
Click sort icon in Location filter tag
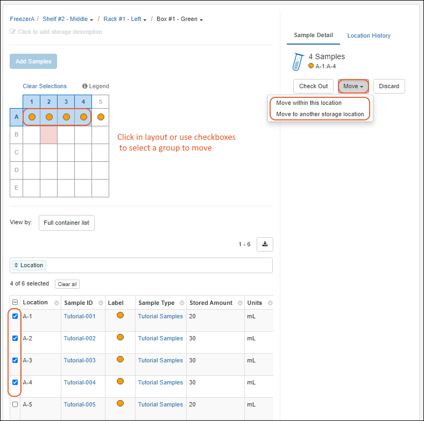point(16,265)
